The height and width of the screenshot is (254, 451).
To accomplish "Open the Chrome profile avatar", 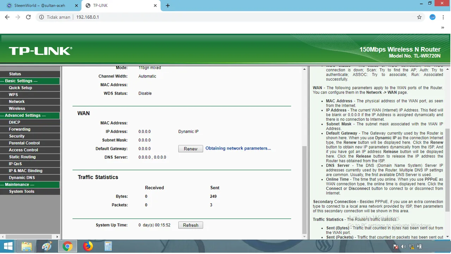I will click(433, 17).
